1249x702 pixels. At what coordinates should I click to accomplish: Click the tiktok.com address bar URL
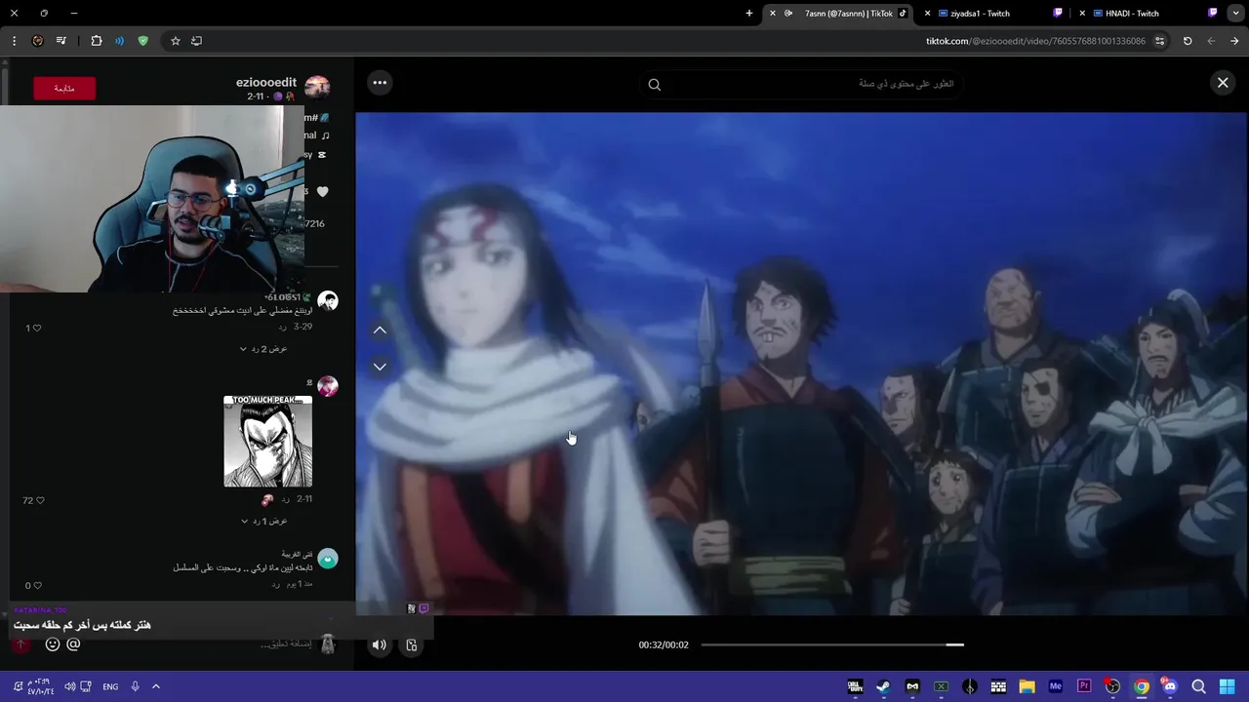[x=1035, y=41]
